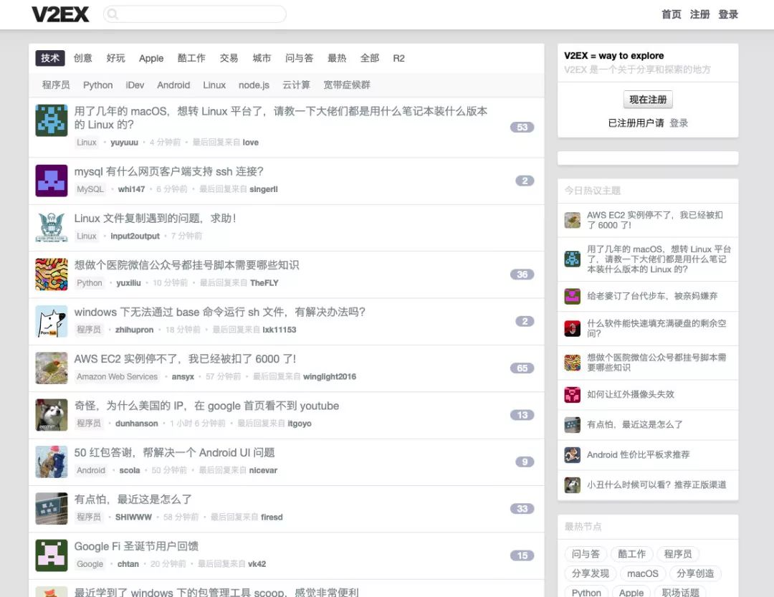The height and width of the screenshot is (597, 774).
Task: Open topic 50 红包答谢 Android UI 问题
Action: tap(174, 452)
